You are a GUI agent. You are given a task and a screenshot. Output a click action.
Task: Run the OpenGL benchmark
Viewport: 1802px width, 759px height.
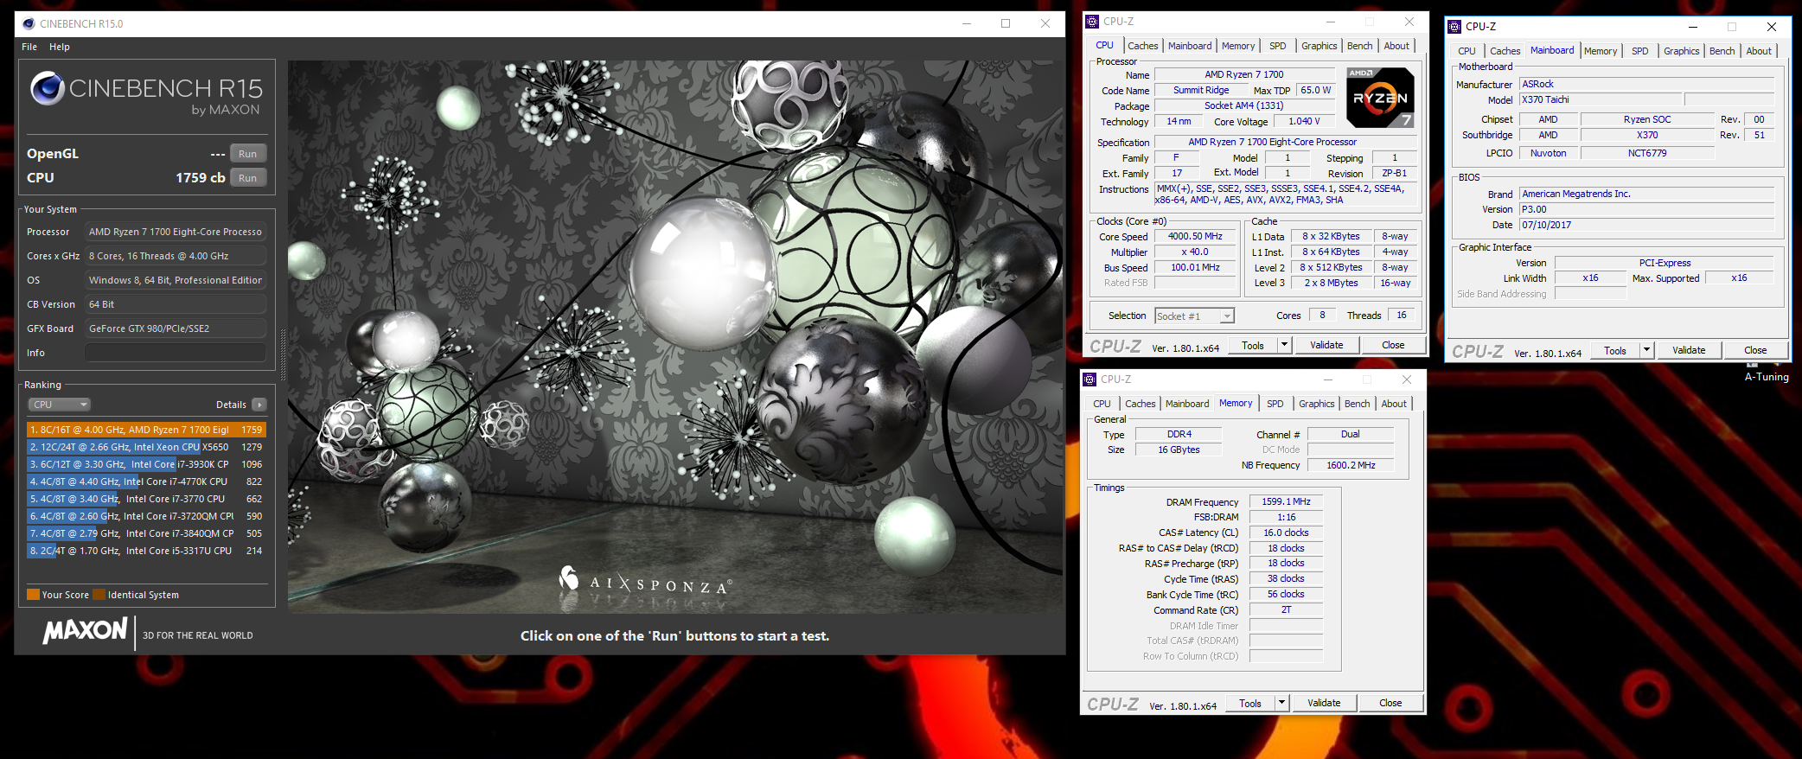point(248,154)
